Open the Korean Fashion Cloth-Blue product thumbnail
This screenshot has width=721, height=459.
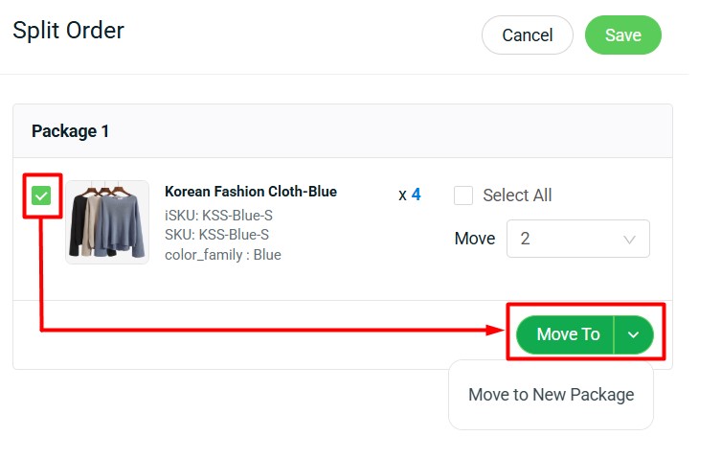click(107, 222)
